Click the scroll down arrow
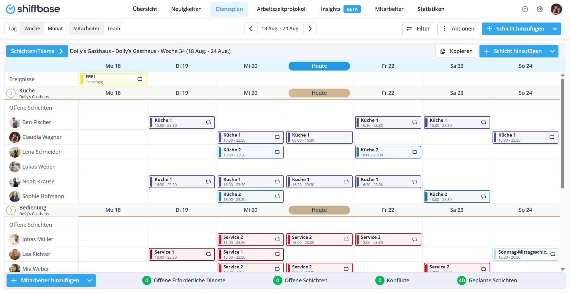This screenshot has height=293, width=570. pyautogui.click(x=563, y=269)
